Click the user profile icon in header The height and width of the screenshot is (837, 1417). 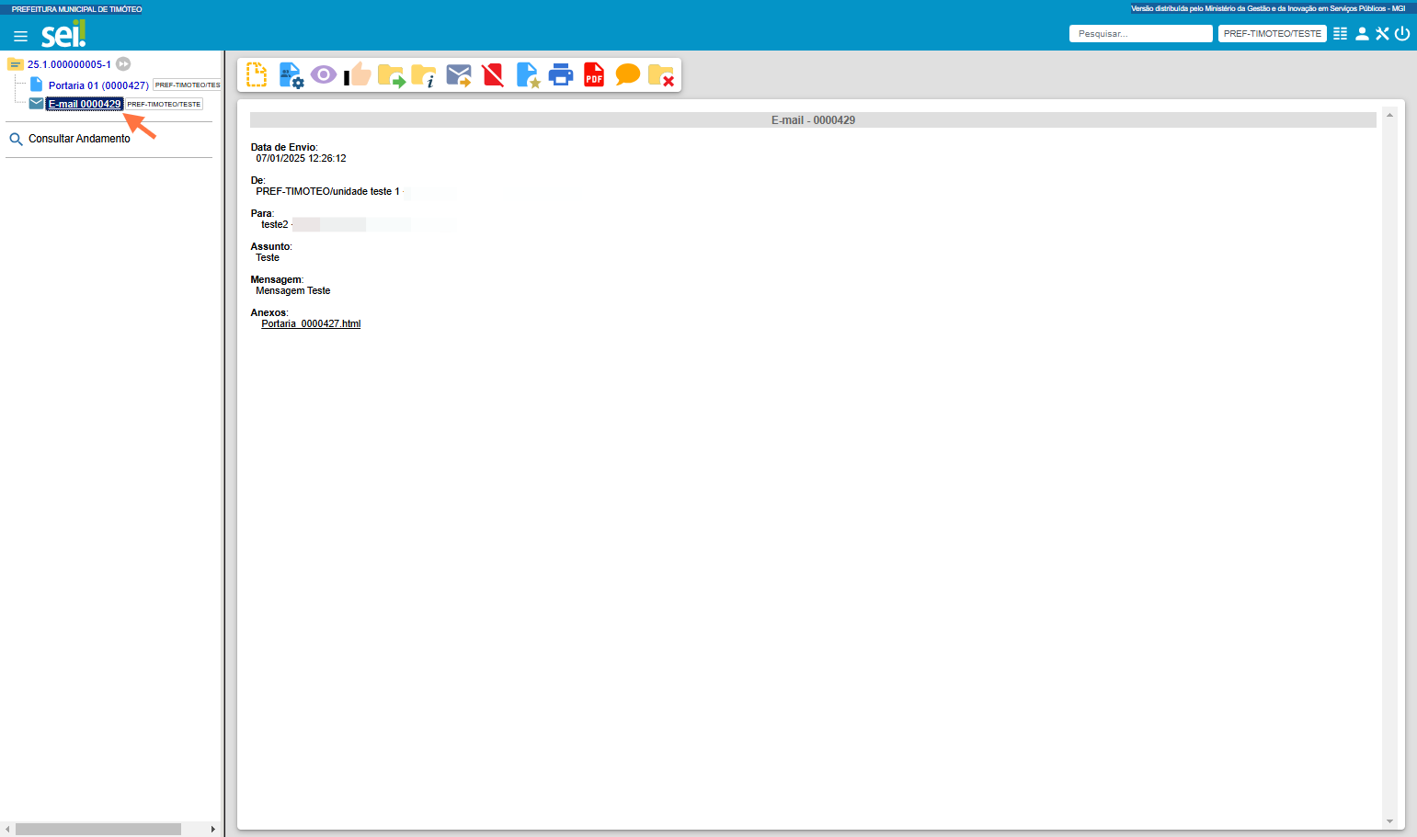(1362, 33)
